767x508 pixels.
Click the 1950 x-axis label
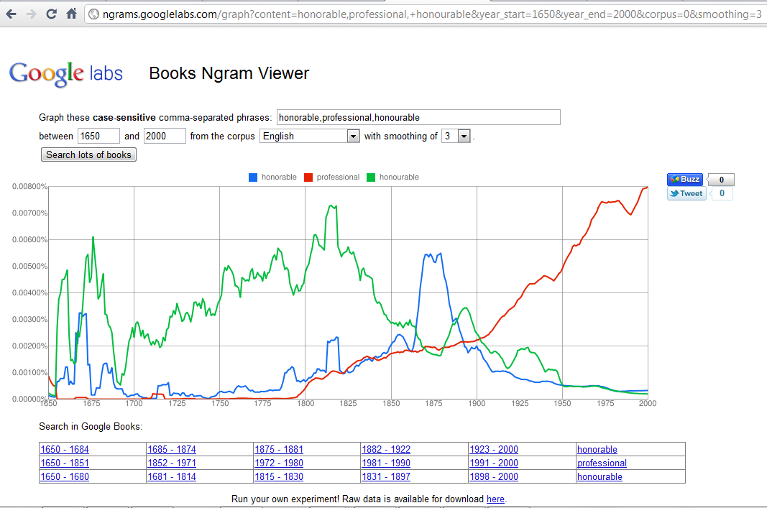[562, 403]
